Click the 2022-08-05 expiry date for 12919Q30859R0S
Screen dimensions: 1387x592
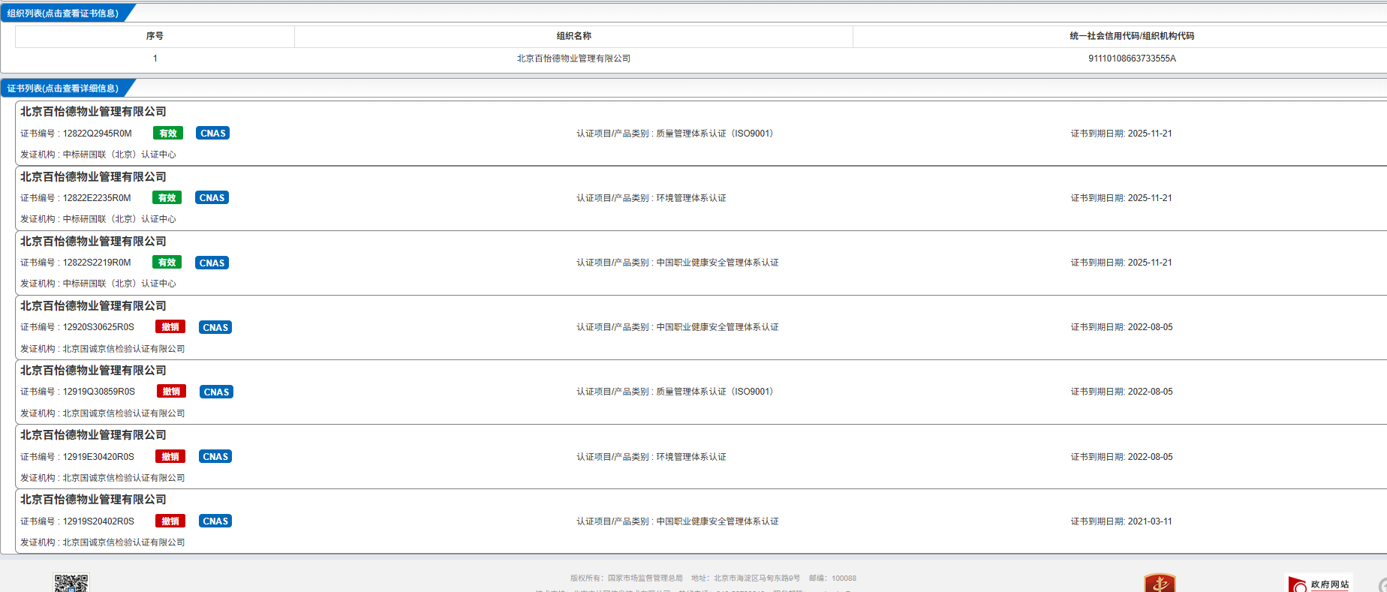[x=1150, y=392]
